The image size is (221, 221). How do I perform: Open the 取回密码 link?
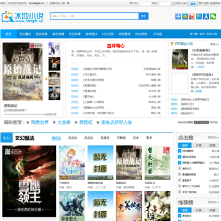point(215,3)
